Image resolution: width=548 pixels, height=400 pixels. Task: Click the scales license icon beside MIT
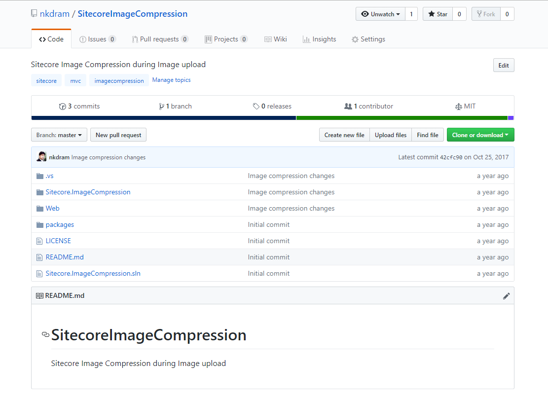click(459, 107)
